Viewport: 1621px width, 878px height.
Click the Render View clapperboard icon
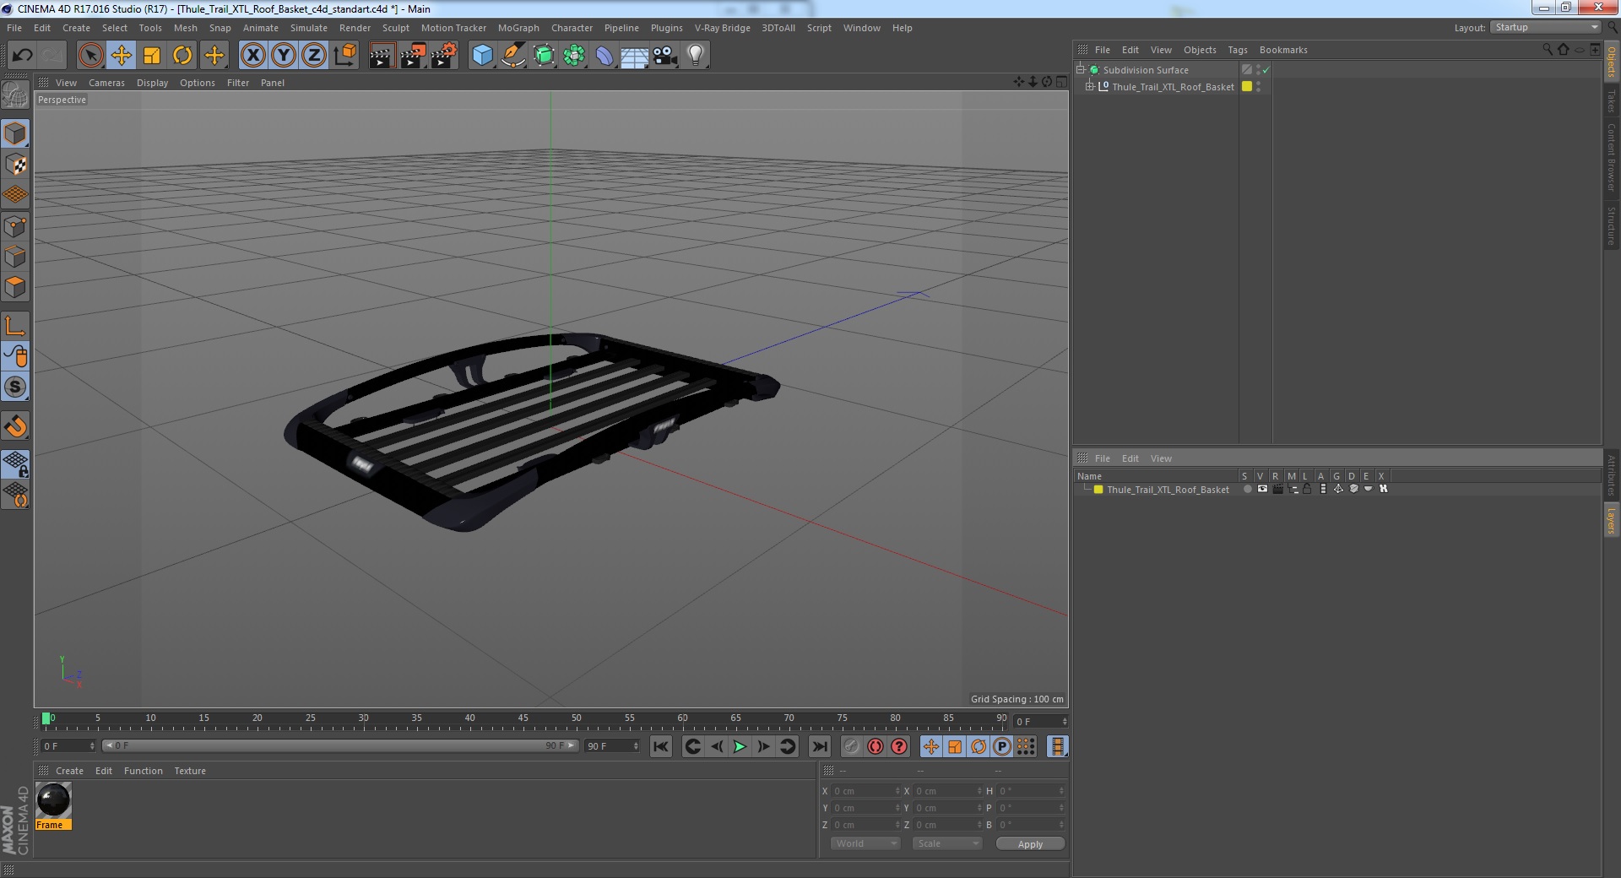[x=382, y=56]
